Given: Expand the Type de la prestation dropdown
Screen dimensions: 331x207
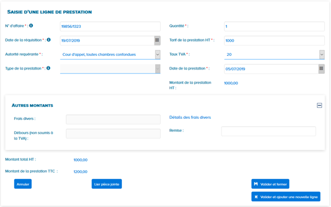Looking at the screenshot, I should (158, 68).
